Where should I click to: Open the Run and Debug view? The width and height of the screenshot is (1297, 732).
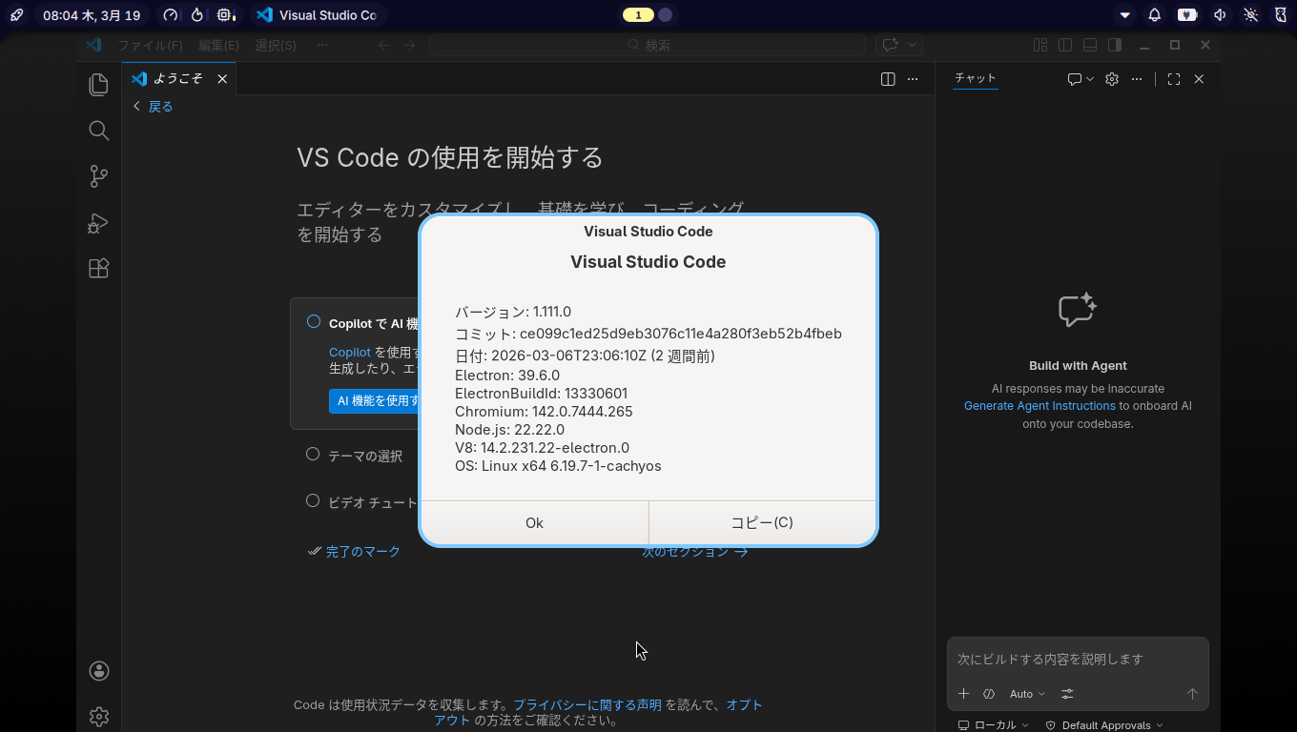click(98, 223)
